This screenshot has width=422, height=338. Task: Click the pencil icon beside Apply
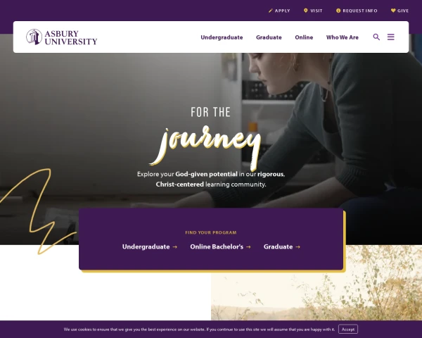coord(271,11)
